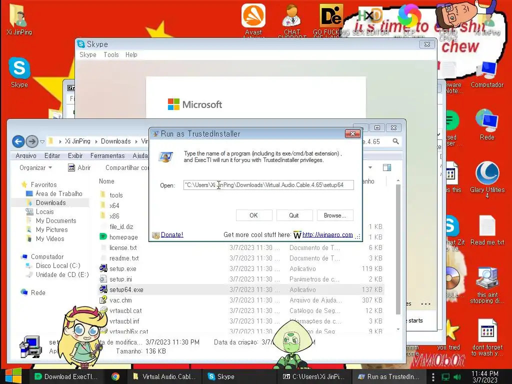The width and height of the screenshot is (512, 384).
Task: Click the Explorer search magnifier icon
Action: (x=396, y=141)
